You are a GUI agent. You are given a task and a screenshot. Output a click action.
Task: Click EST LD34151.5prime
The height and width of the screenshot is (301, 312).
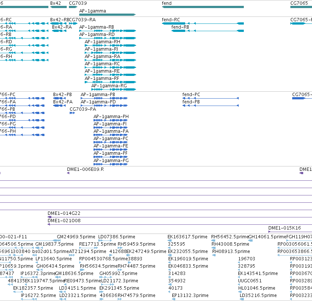pos(77,288)
